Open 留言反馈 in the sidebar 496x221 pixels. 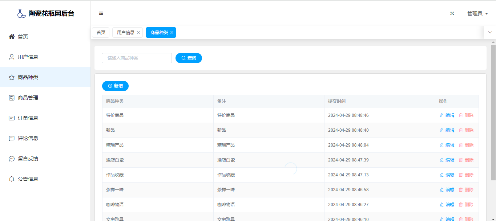[x=45, y=158]
